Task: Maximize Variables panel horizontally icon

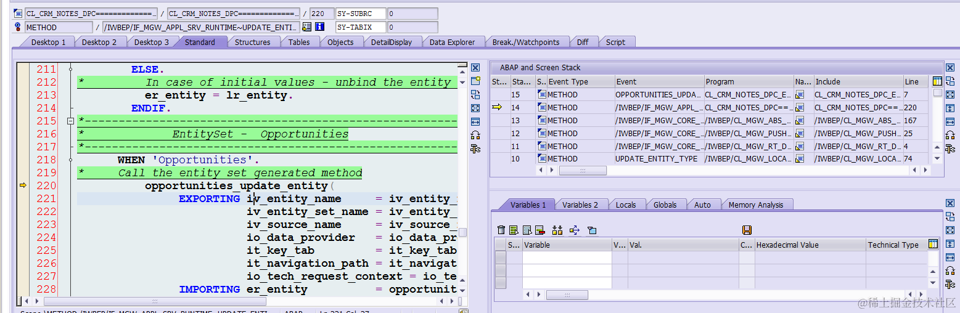Action: (950, 257)
